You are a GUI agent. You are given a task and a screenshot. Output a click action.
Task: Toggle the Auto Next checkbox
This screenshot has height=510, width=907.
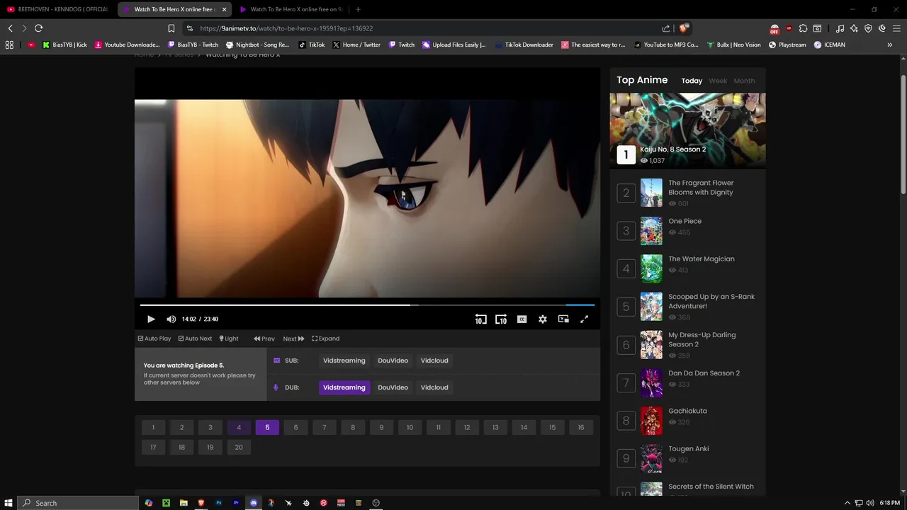195,339
